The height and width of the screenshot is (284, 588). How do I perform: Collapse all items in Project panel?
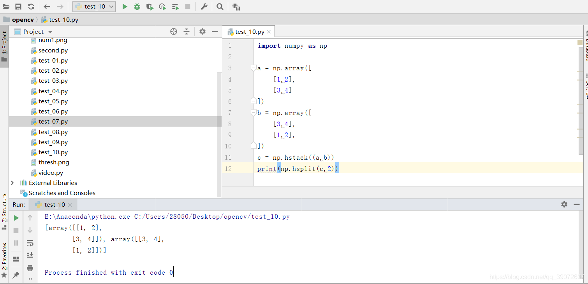point(187,31)
